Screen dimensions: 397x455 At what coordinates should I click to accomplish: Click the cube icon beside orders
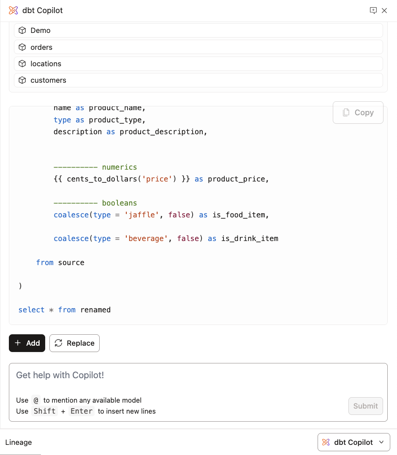pos(22,47)
